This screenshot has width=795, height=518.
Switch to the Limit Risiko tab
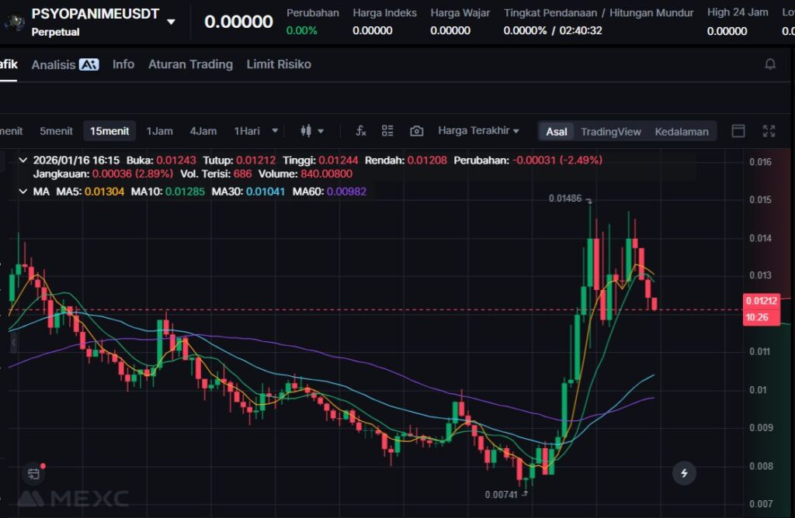click(278, 64)
